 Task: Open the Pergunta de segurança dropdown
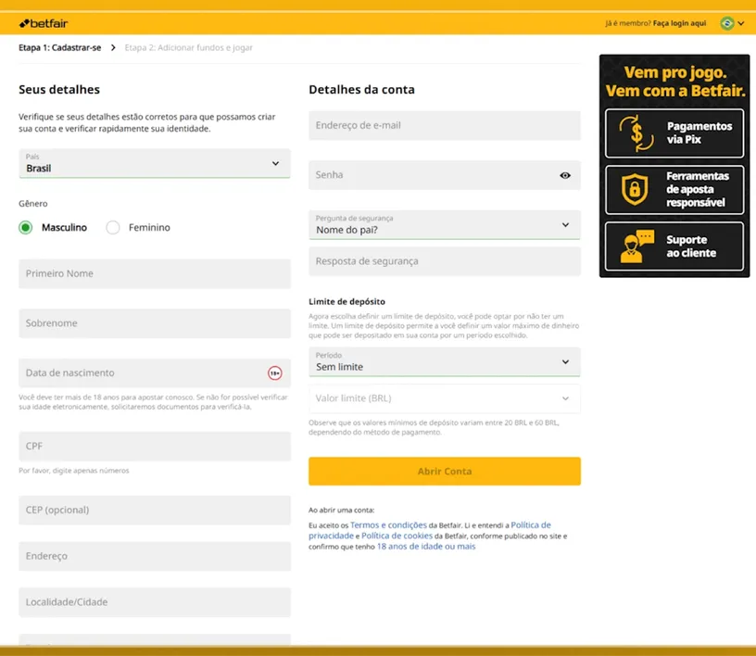click(x=445, y=225)
